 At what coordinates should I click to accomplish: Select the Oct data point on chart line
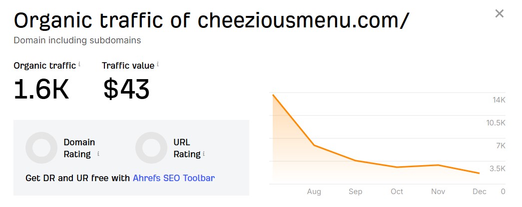[x=397, y=167]
